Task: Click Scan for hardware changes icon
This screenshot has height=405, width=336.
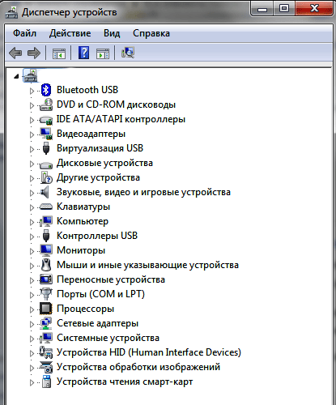Action: [x=128, y=53]
